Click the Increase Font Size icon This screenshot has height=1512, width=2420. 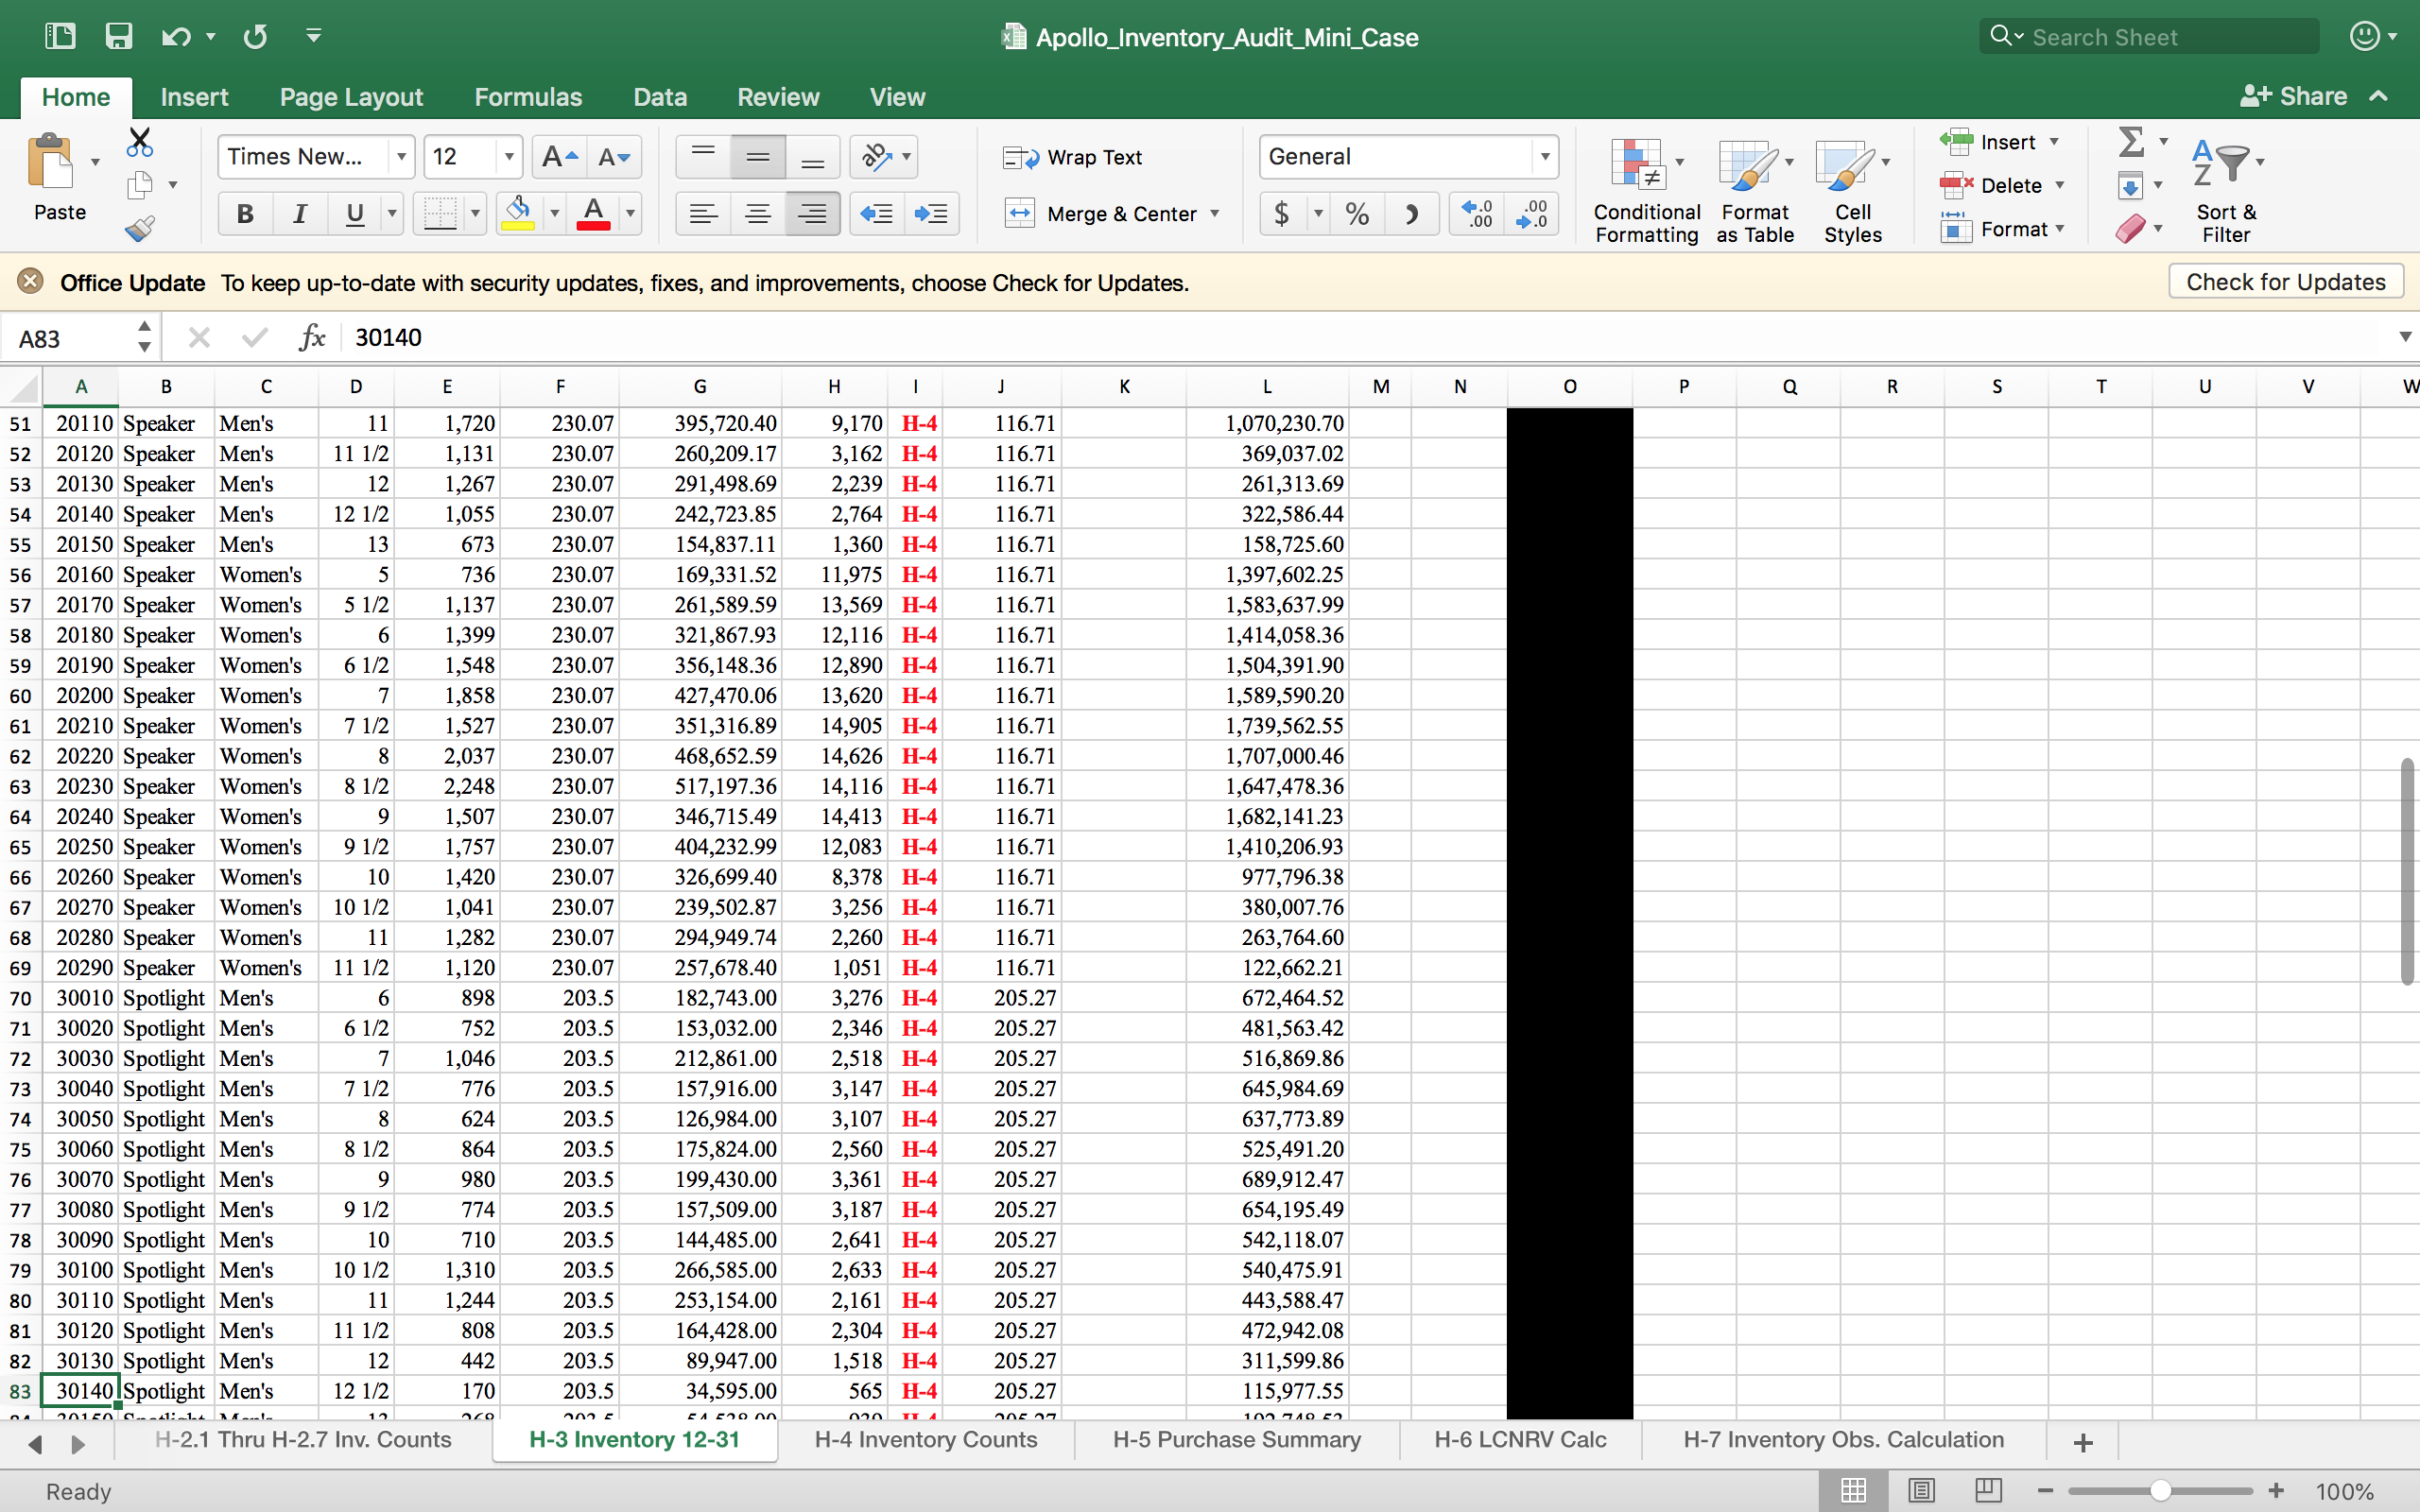point(558,157)
